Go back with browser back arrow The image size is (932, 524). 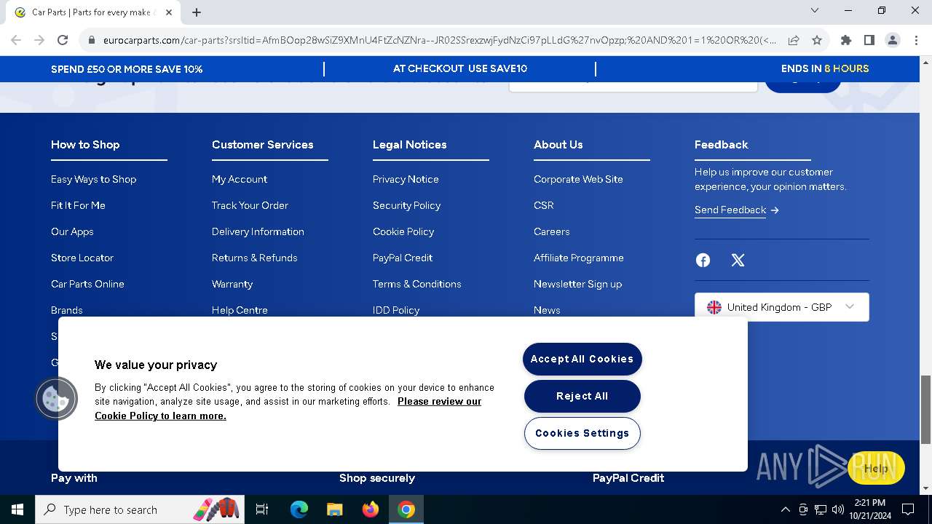pos(16,40)
